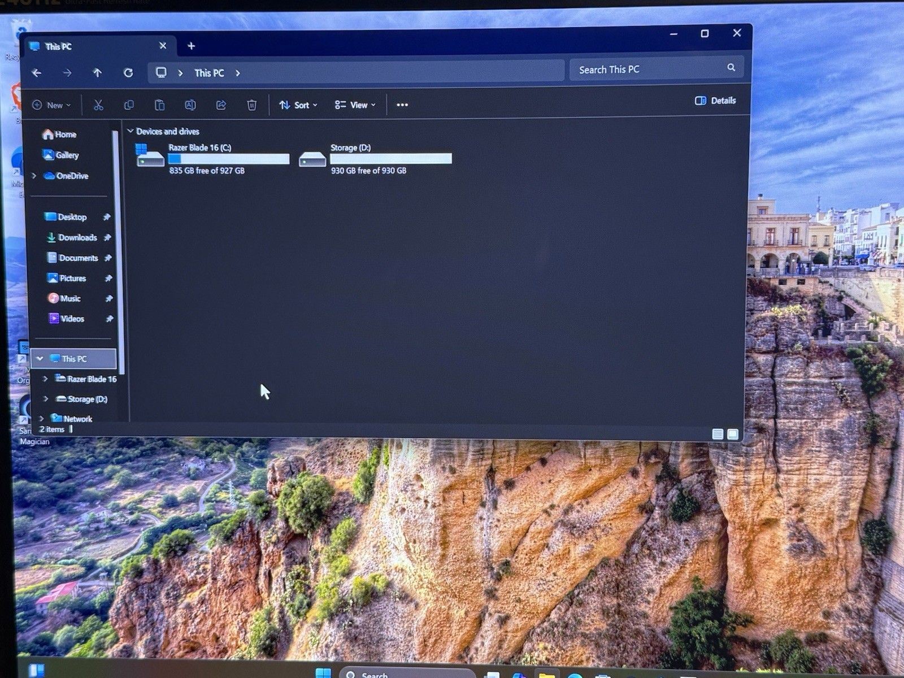This screenshot has height=678, width=904.
Task: Click the Paste clipboard icon
Action: (159, 105)
